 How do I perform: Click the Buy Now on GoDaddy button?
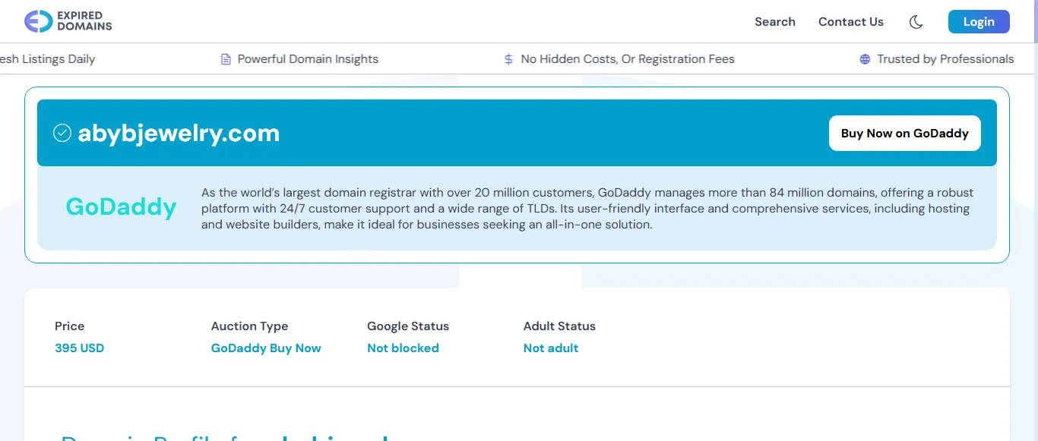904,134
